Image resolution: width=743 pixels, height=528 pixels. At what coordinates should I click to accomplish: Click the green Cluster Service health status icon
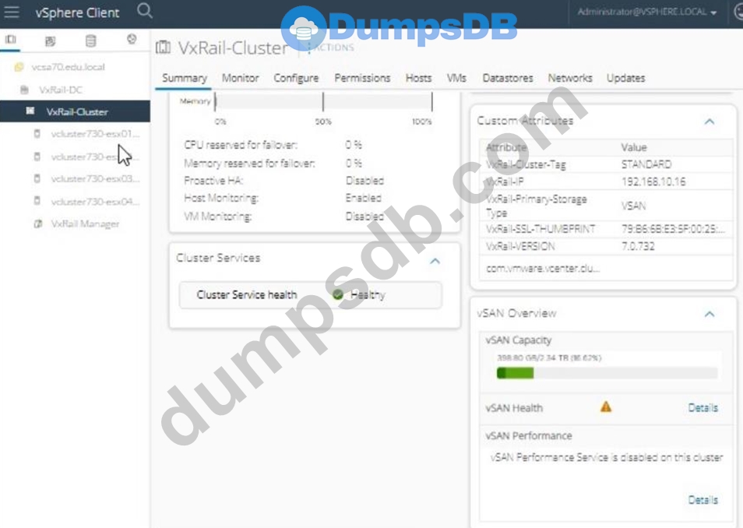coord(338,295)
